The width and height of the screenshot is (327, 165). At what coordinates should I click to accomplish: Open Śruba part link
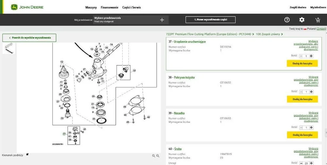click(178, 149)
